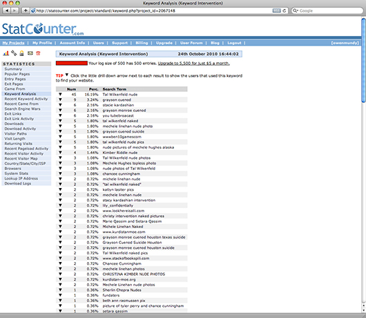The width and height of the screenshot is (366, 318).
Task: Click the reload page icon in address bar
Action: (x=284, y=10)
